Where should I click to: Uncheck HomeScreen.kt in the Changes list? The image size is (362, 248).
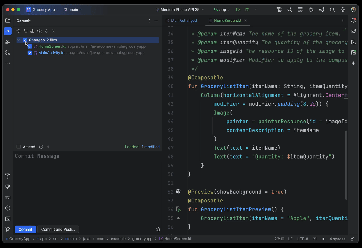click(x=30, y=46)
